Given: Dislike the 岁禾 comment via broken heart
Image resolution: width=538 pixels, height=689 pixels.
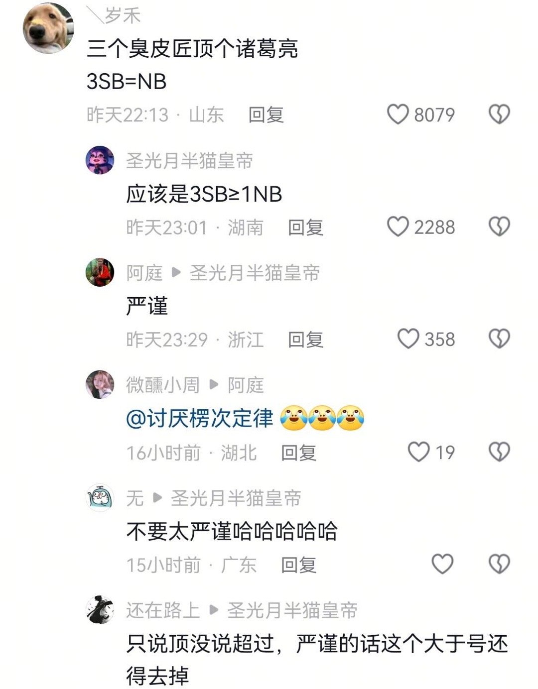Looking at the screenshot, I should click(499, 115).
